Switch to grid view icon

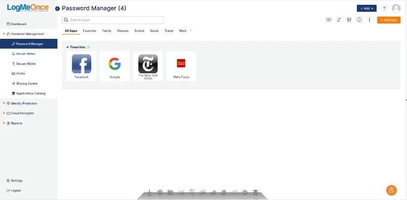pyautogui.click(x=329, y=20)
